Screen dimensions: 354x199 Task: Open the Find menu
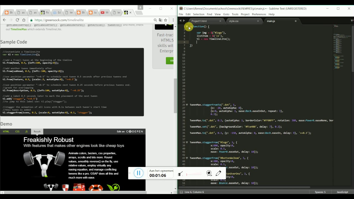pyautogui.click(x=209, y=14)
